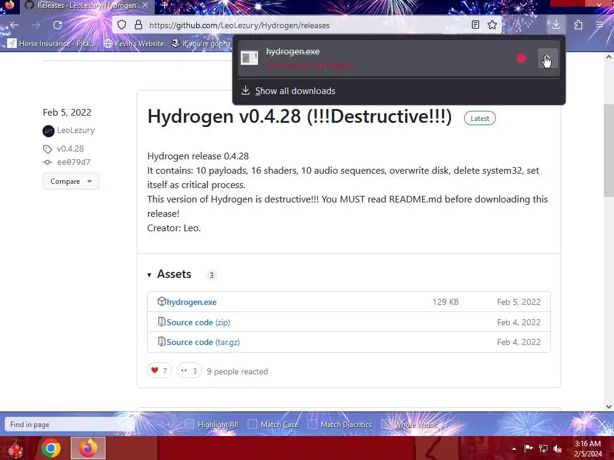Close the Releases tab
614x460 pixels.
pyautogui.click(x=145, y=5)
